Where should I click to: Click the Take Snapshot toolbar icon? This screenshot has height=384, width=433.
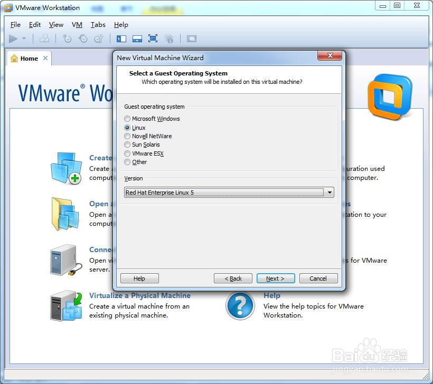click(67, 39)
